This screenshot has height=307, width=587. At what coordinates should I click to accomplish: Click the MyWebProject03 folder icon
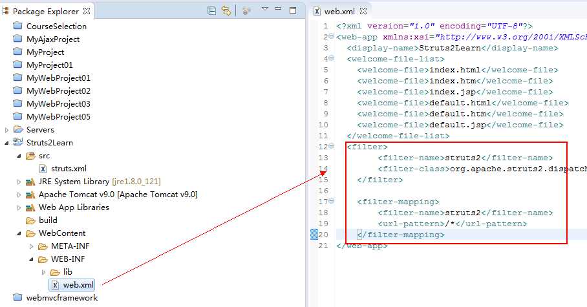click(x=17, y=103)
